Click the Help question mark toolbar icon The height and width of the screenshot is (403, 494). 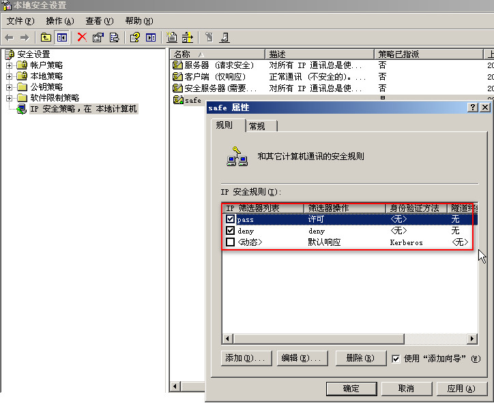[135, 37]
